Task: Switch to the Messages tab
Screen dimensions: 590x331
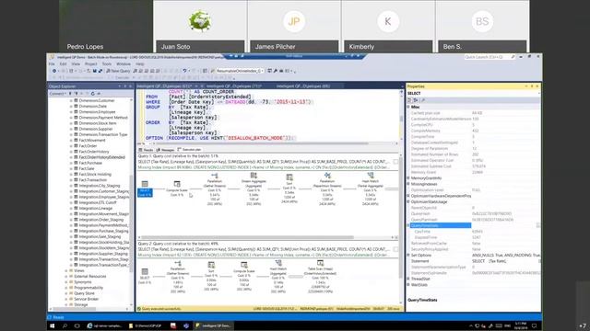Action: tap(166, 150)
